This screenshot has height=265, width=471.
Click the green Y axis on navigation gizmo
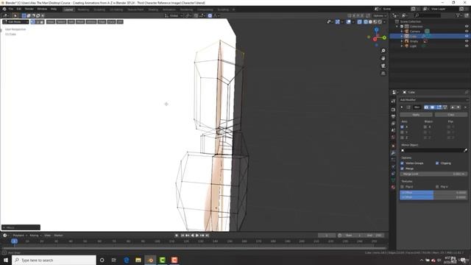click(x=384, y=38)
